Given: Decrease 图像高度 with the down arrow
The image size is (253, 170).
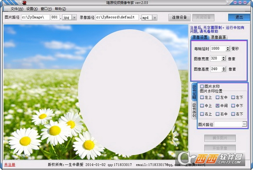Looking at the screenshot, I should [224, 70].
